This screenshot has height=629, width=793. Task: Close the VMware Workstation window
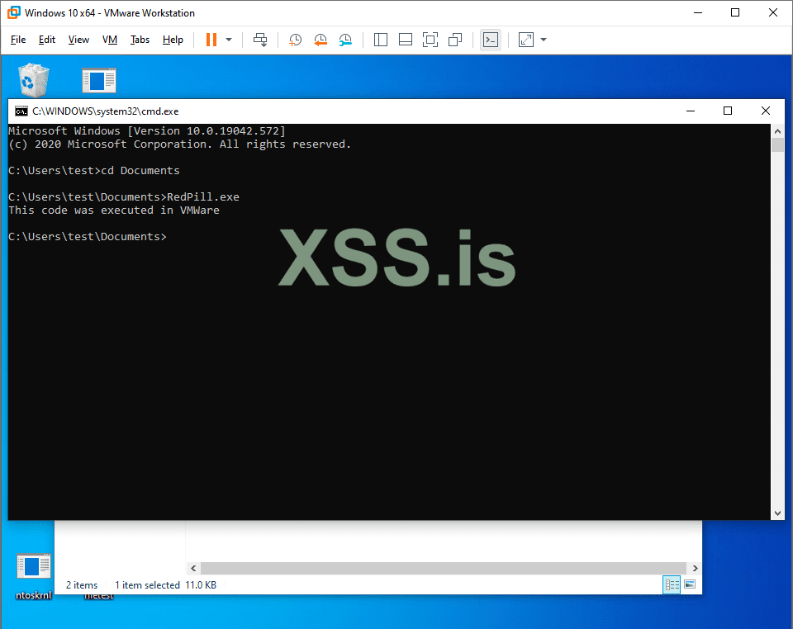coord(773,12)
